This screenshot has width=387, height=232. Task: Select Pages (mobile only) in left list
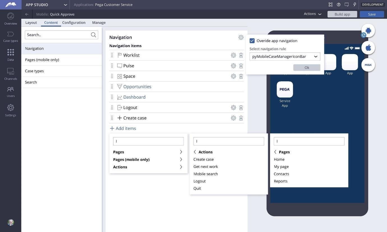(x=62, y=60)
